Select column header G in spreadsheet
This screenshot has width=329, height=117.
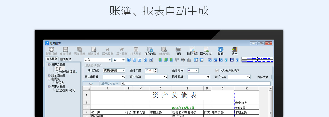[x=223, y=89]
